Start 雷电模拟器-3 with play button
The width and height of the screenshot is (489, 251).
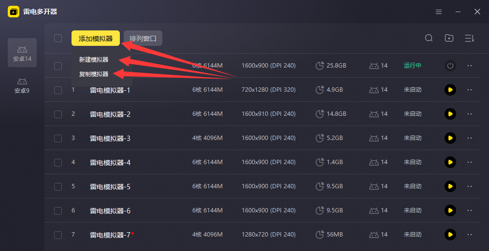pyautogui.click(x=450, y=138)
